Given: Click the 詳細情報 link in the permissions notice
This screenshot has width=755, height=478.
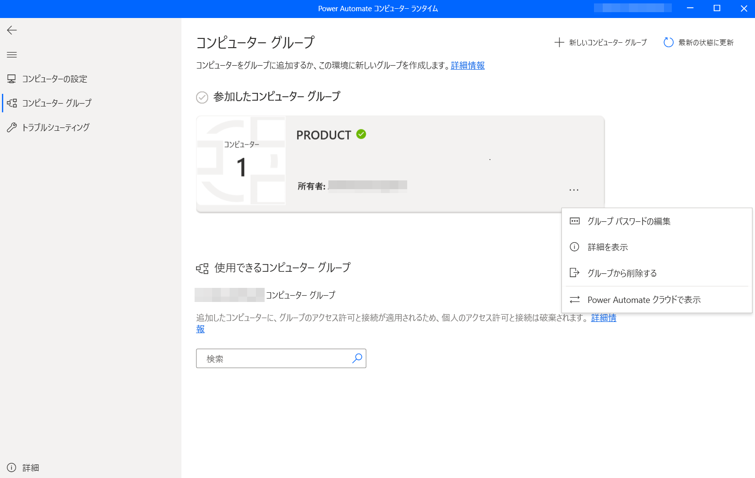Looking at the screenshot, I should pyautogui.click(x=603, y=318).
